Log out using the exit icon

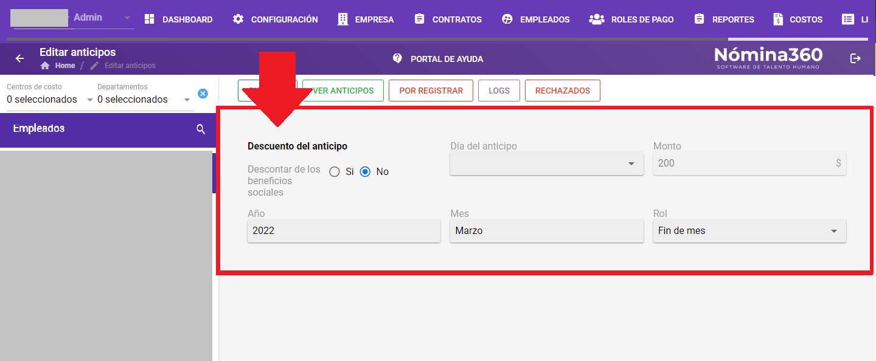pyautogui.click(x=856, y=58)
